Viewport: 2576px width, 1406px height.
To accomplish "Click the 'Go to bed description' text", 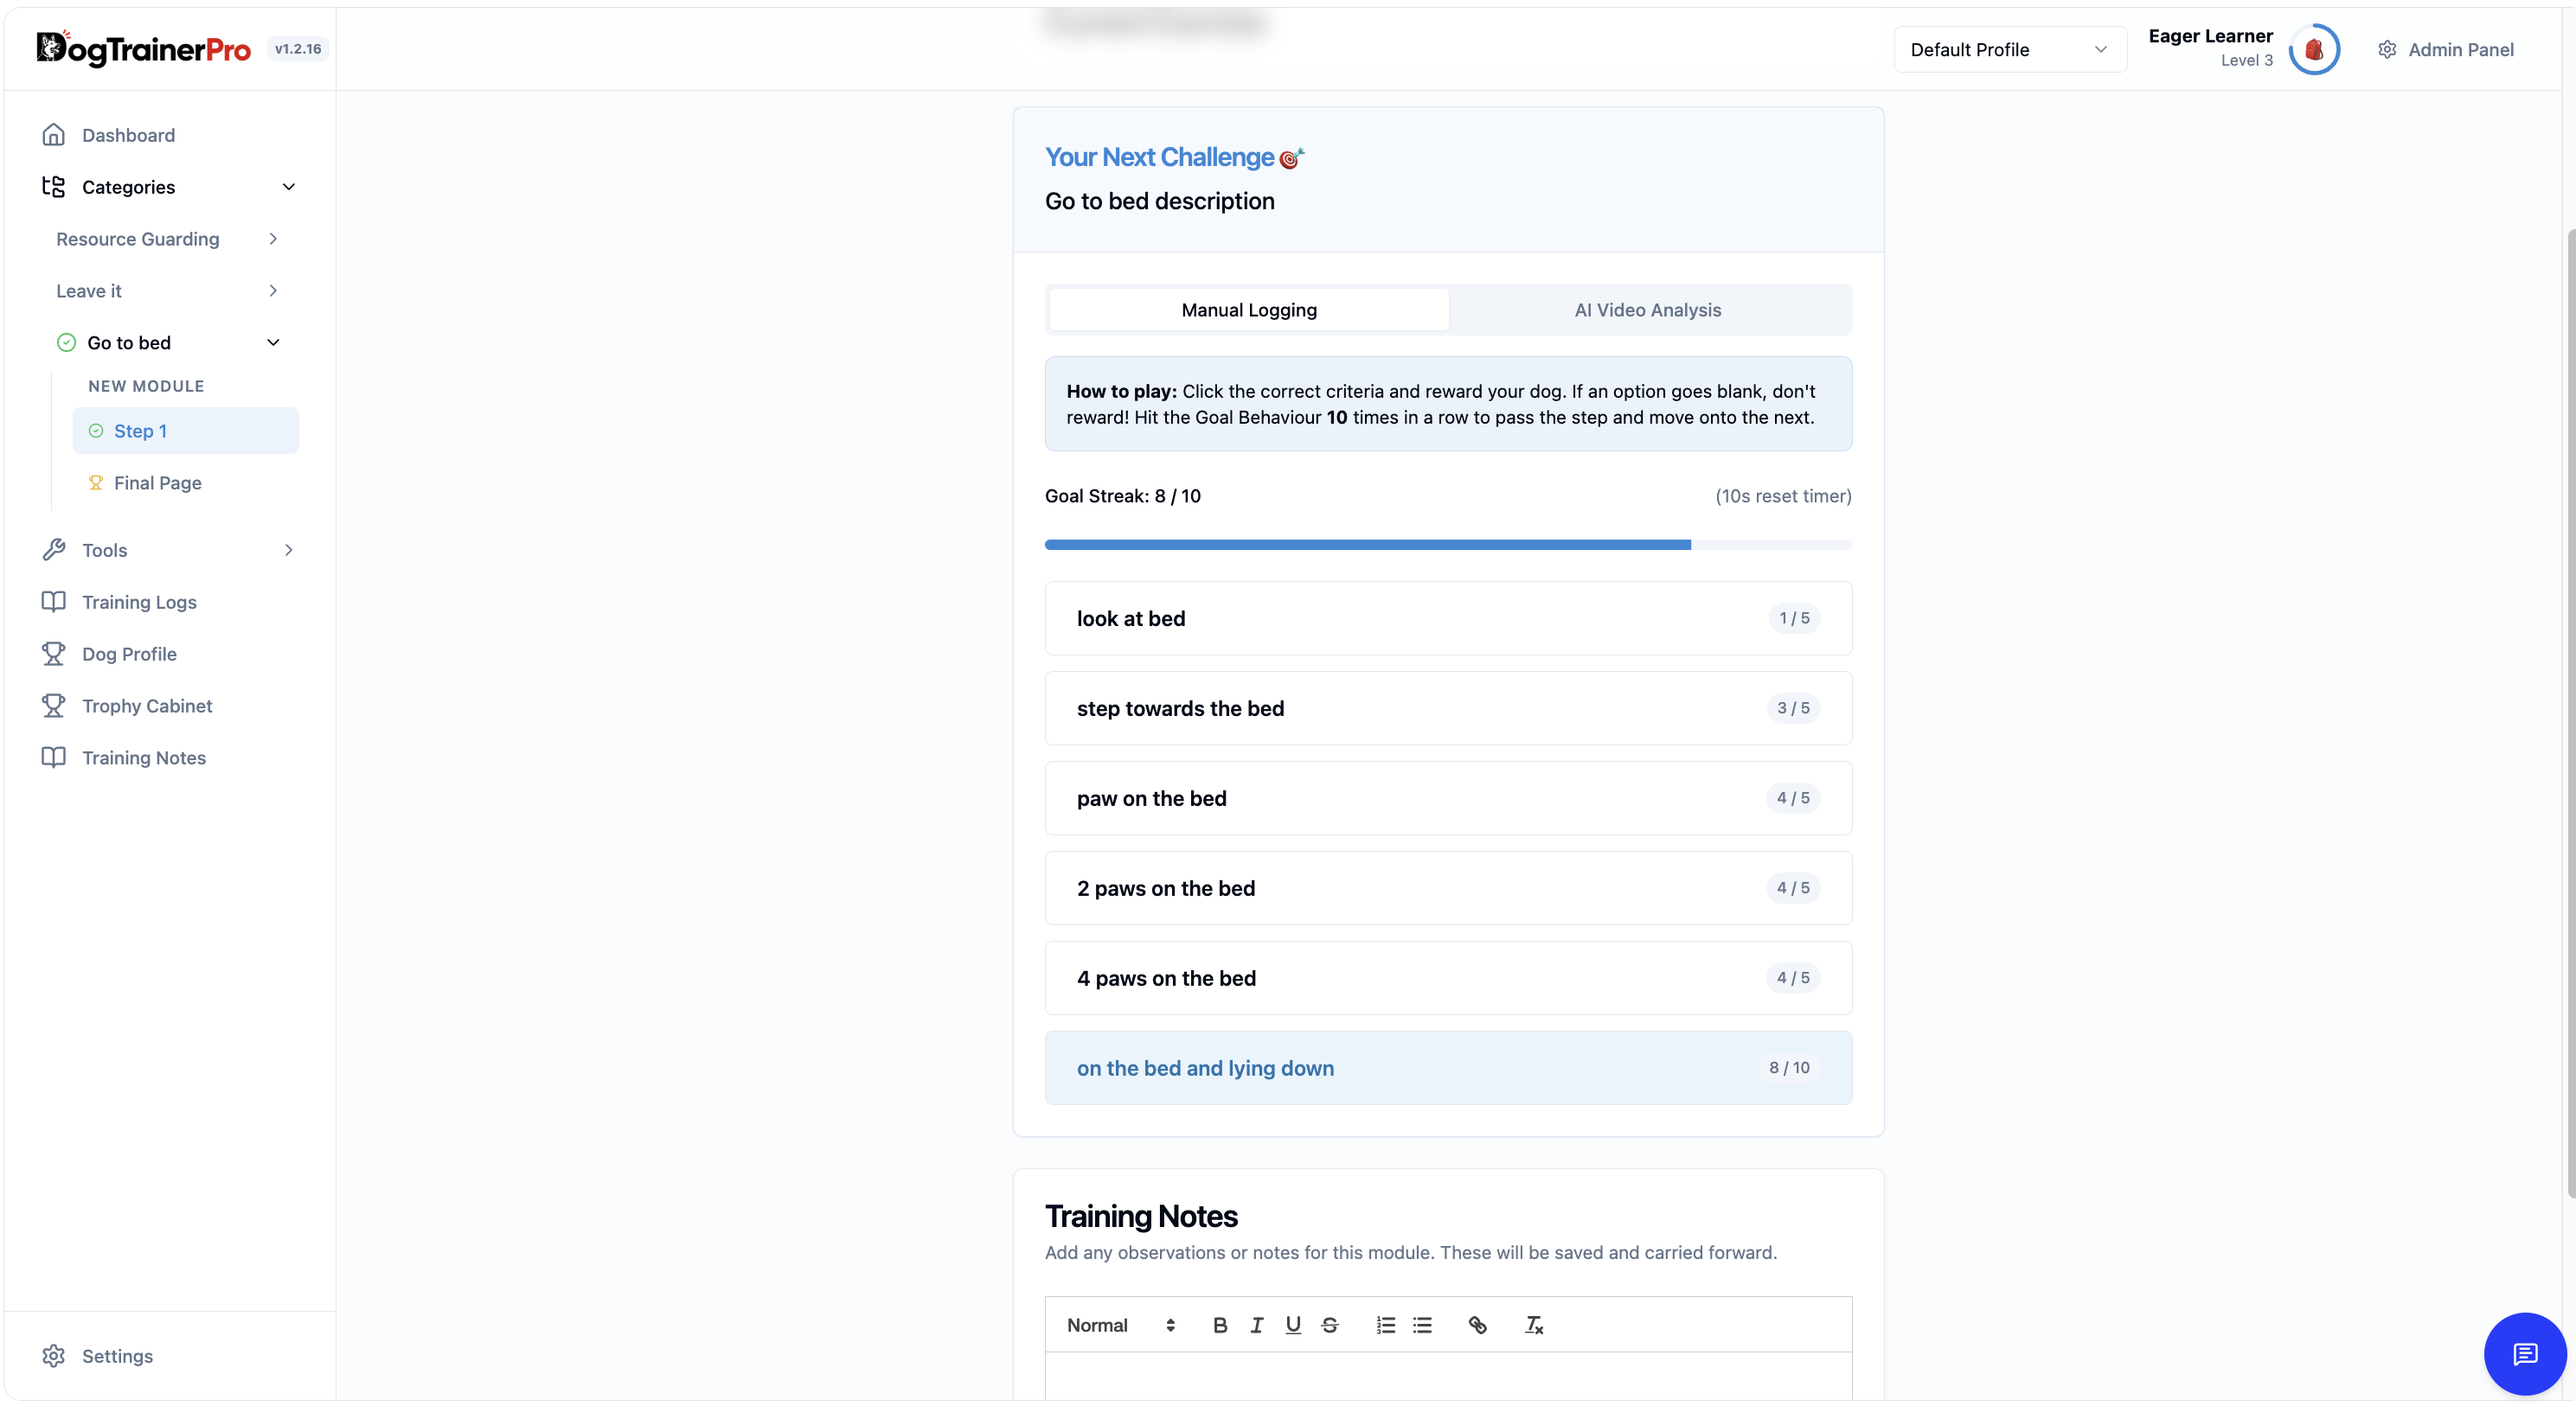I will 1159,201.
